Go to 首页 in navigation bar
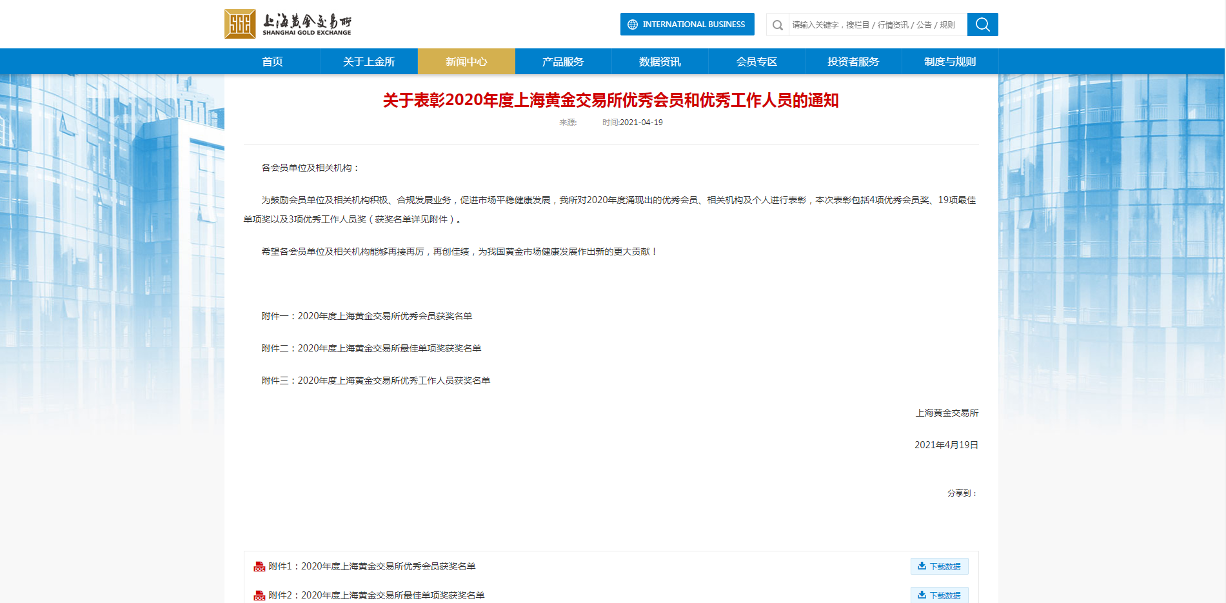The width and height of the screenshot is (1226, 603). pos(272,61)
